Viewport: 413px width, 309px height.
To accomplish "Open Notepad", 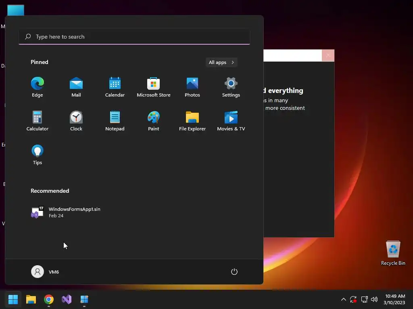I will tap(115, 121).
